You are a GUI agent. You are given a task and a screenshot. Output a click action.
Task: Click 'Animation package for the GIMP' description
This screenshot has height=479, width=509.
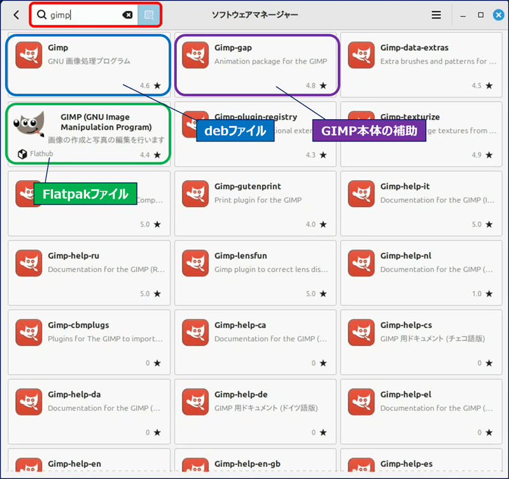pyautogui.click(x=271, y=61)
